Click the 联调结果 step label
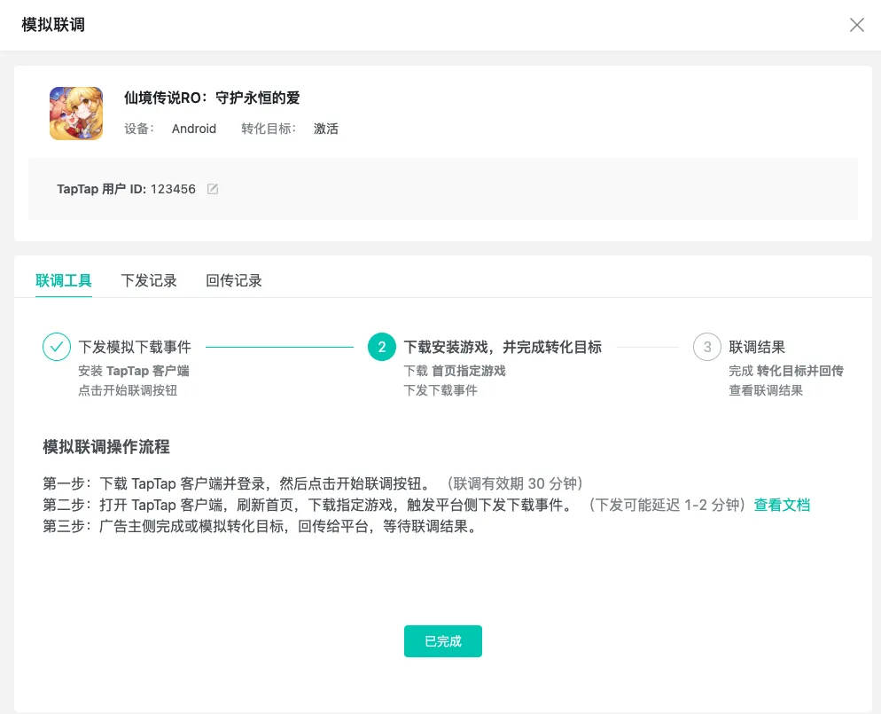This screenshot has height=714, width=881. coord(757,346)
